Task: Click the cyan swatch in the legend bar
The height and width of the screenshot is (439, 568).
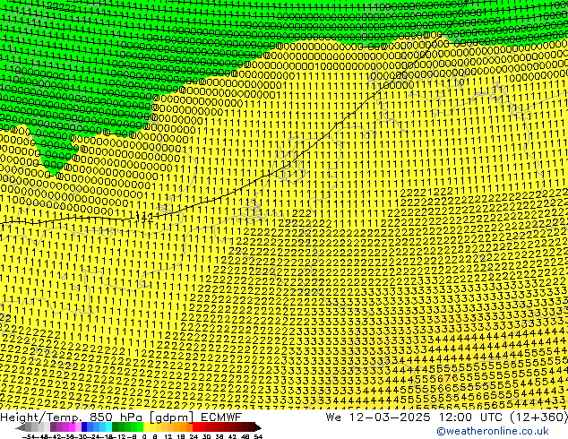Action: 109,427
